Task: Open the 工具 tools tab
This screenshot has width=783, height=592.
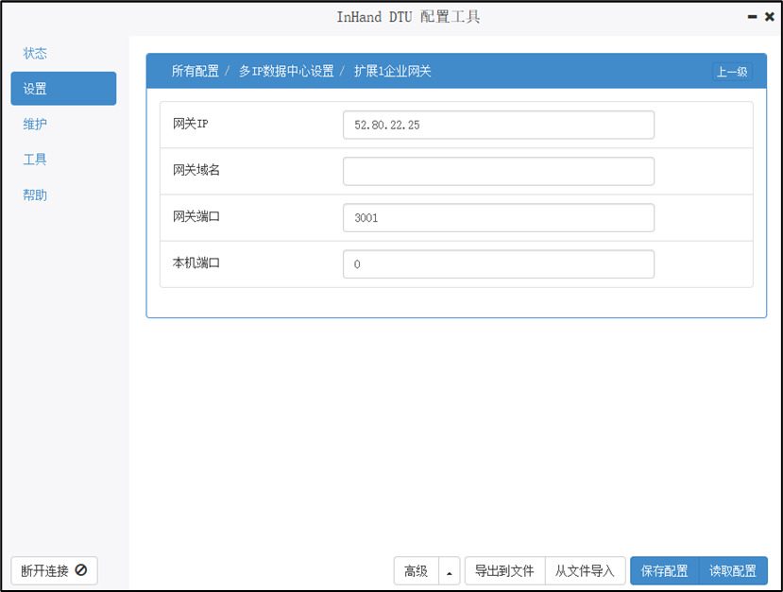Action: 35,160
